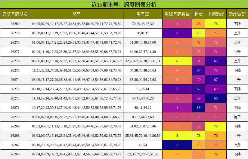
Task: Click issue number 26279
Action: click(x=15, y=33)
